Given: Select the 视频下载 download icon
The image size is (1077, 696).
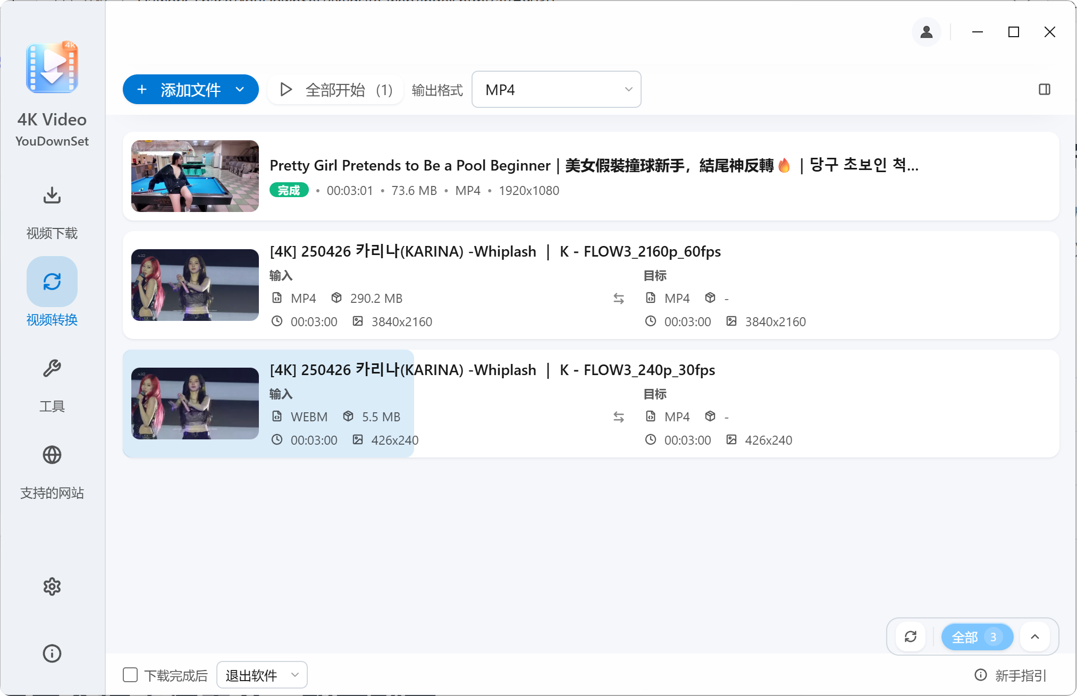Looking at the screenshot, I should click(52, 196).
